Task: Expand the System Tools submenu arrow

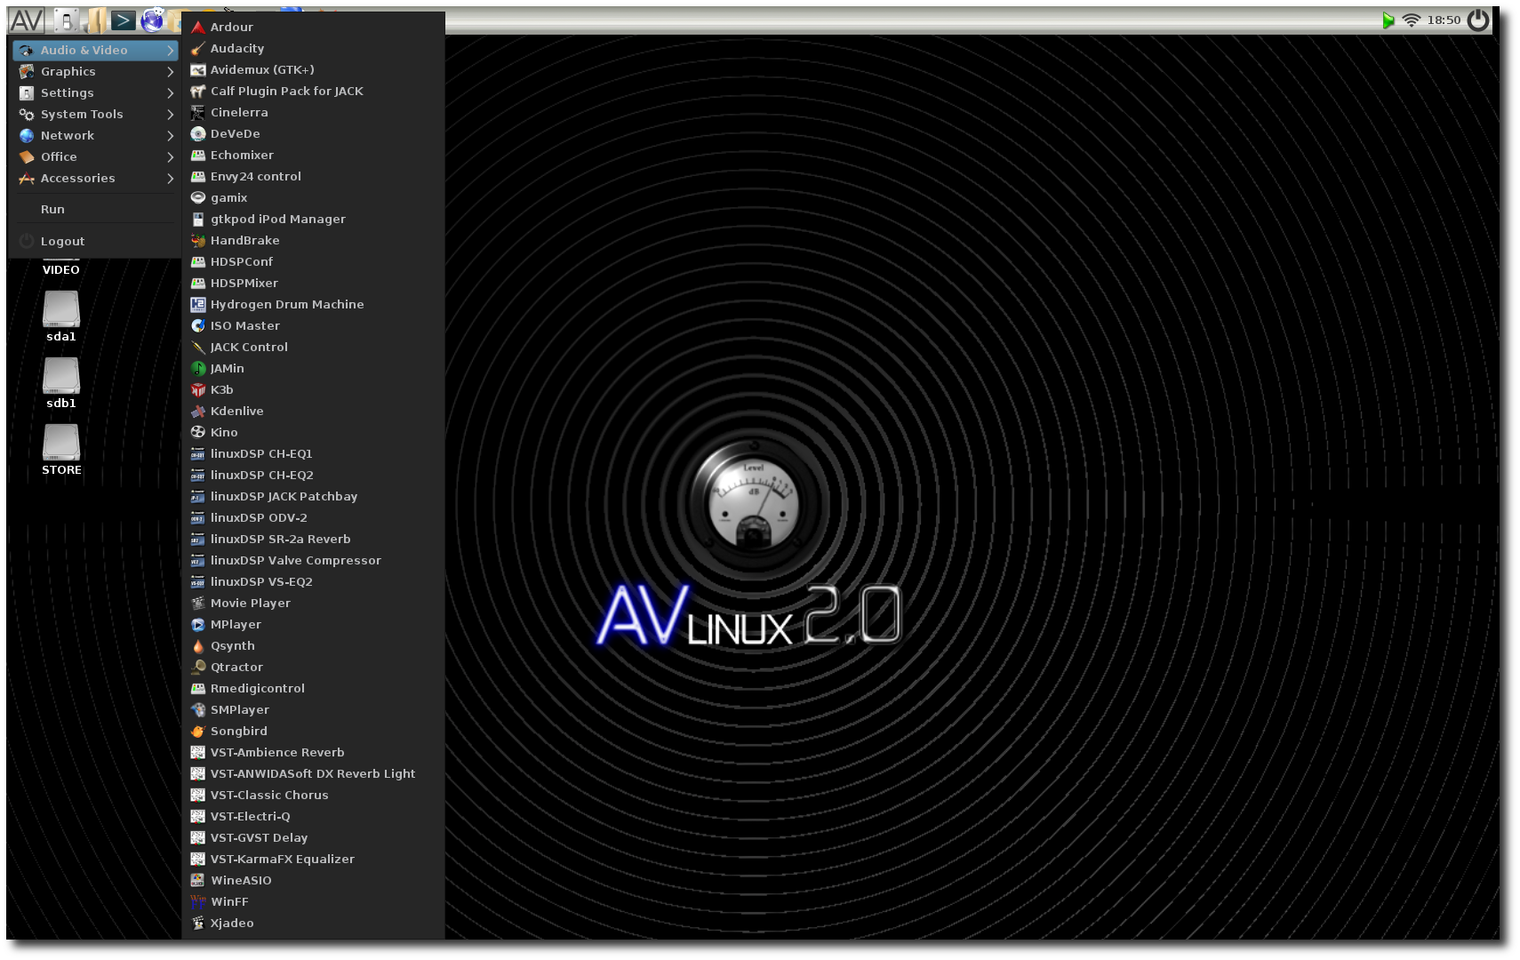Action: click(x=170, y=115)
